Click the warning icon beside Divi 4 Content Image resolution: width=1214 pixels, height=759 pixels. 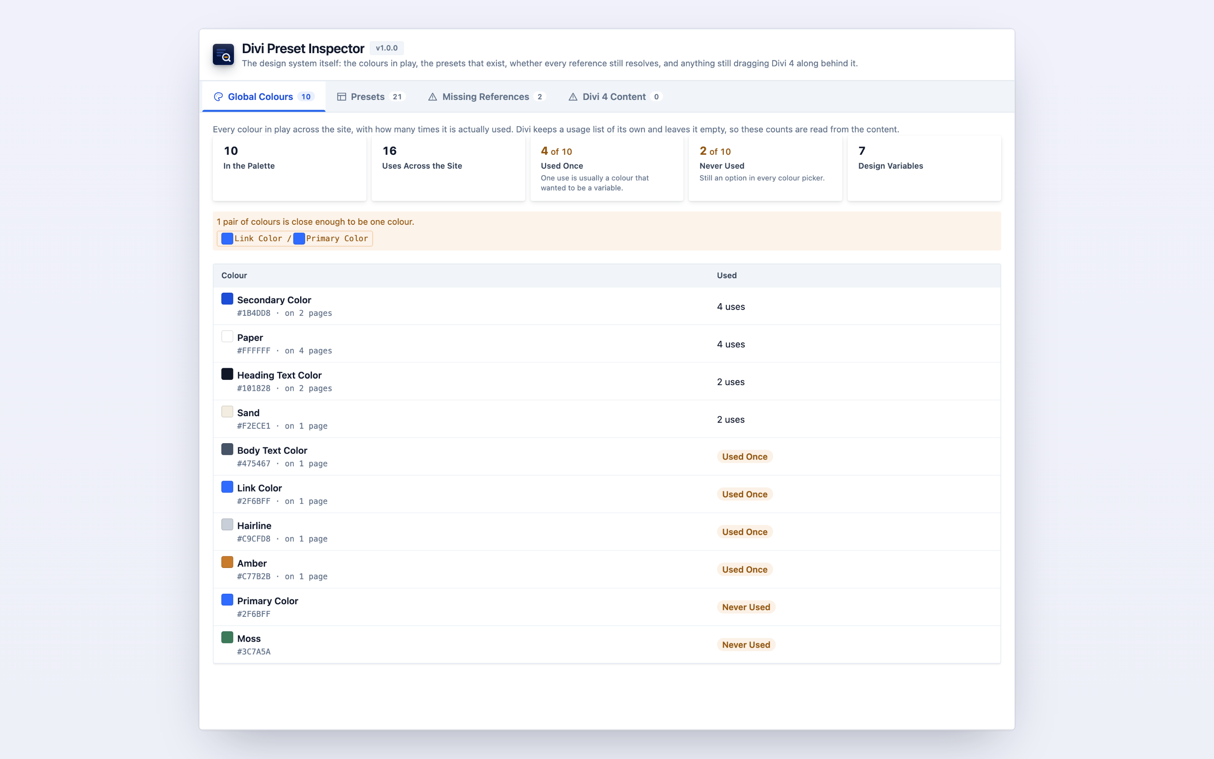click(573, 97)
